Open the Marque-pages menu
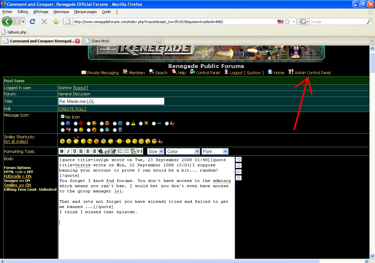 85,12
